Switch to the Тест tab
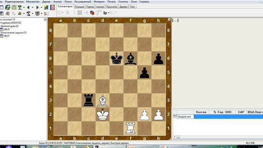Screen dimensions: 263x148 pos(132,7)
